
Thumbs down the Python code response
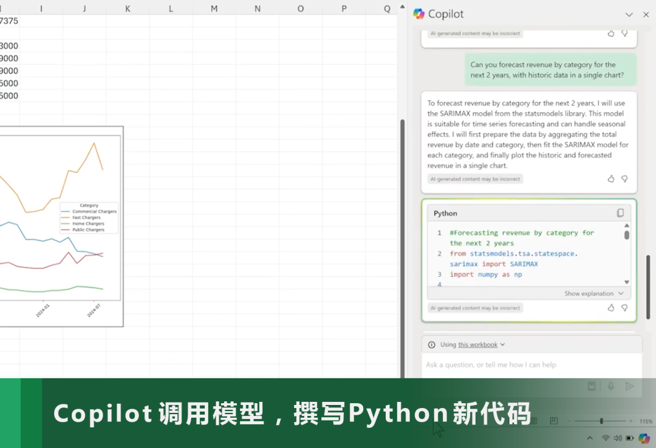tap(624, 308)
